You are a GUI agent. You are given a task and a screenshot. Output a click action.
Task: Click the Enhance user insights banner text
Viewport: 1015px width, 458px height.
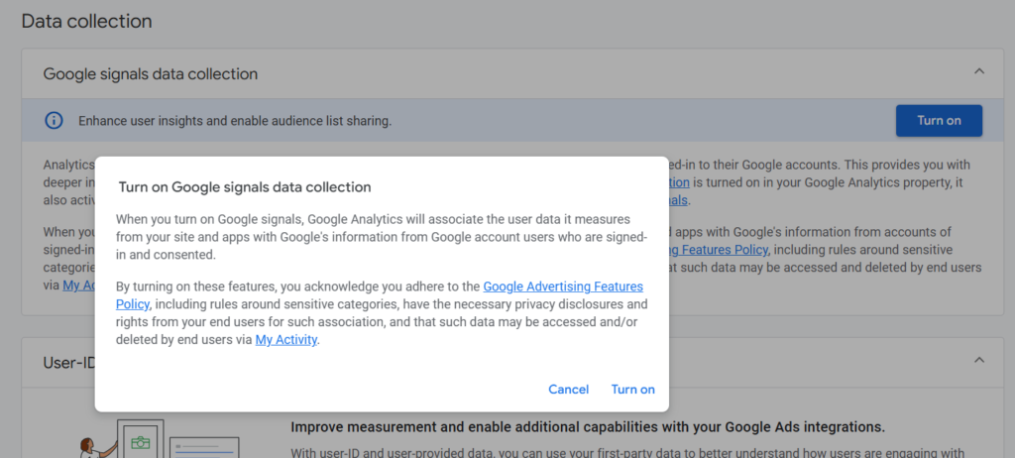235,121
